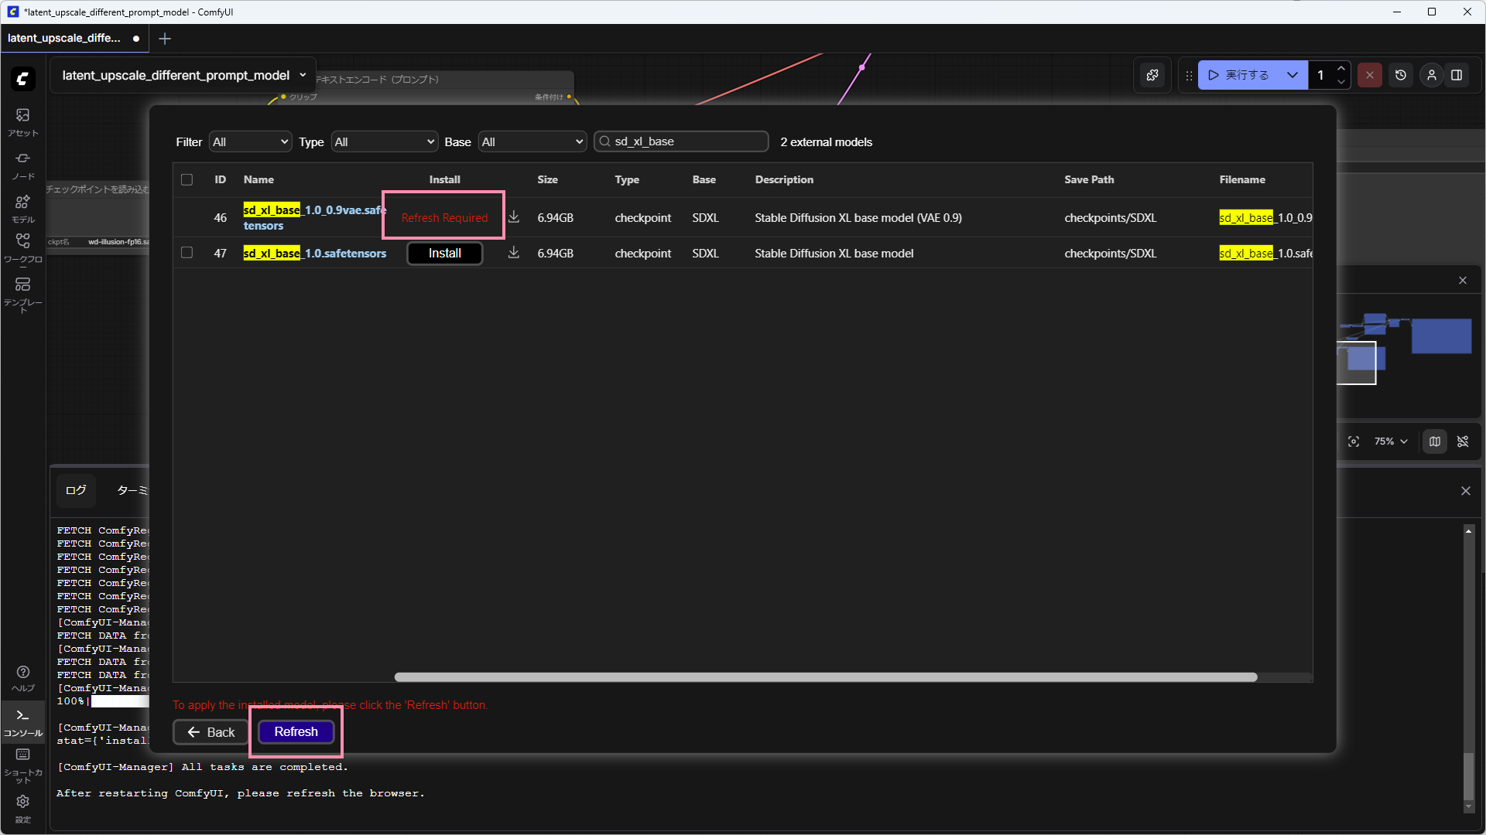Screen dimensions: 1486x835
Task: Expand the zoom 75% dropdown
Action: point(1391,441)
